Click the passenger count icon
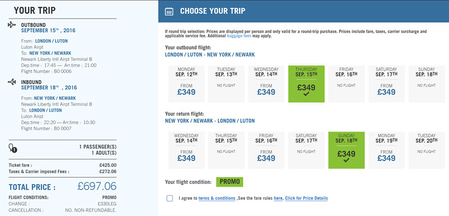This screenshot has width=449, height=216. pos(13,148)
